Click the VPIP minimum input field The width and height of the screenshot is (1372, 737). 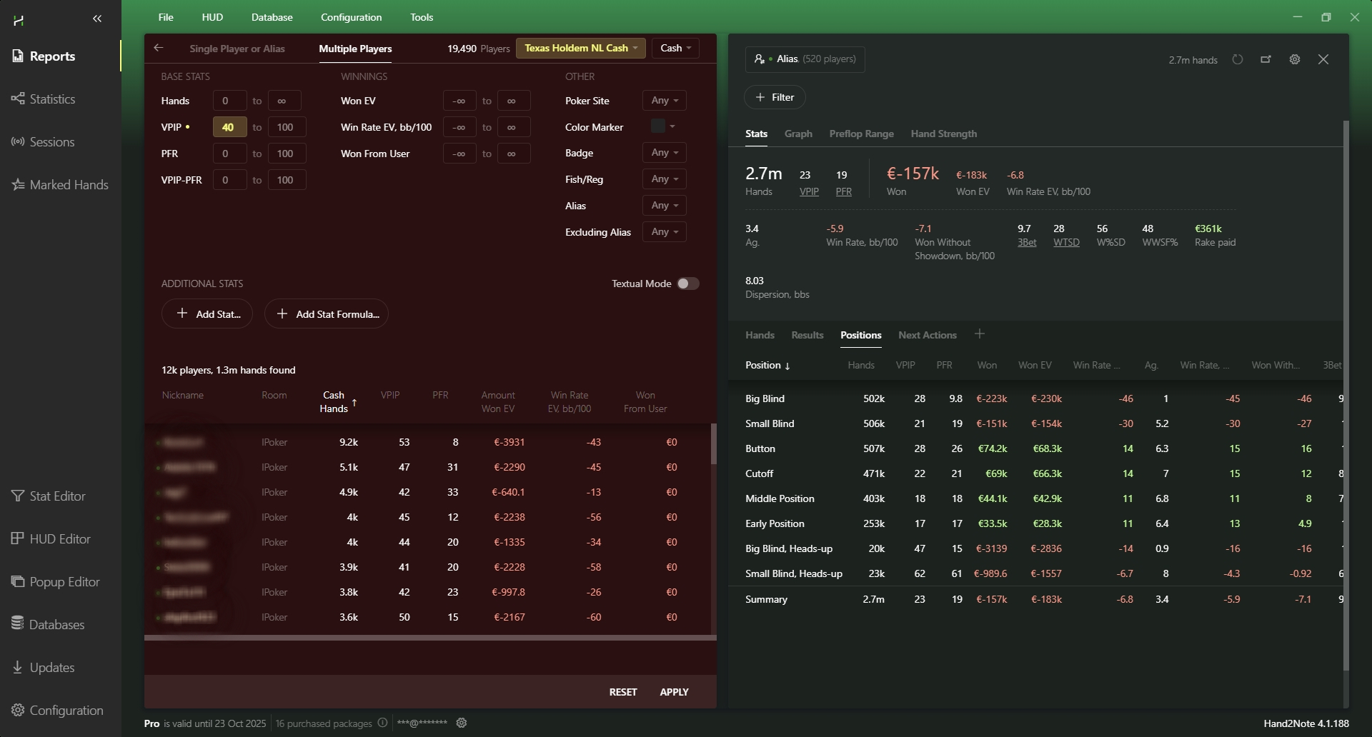point(229,127)
